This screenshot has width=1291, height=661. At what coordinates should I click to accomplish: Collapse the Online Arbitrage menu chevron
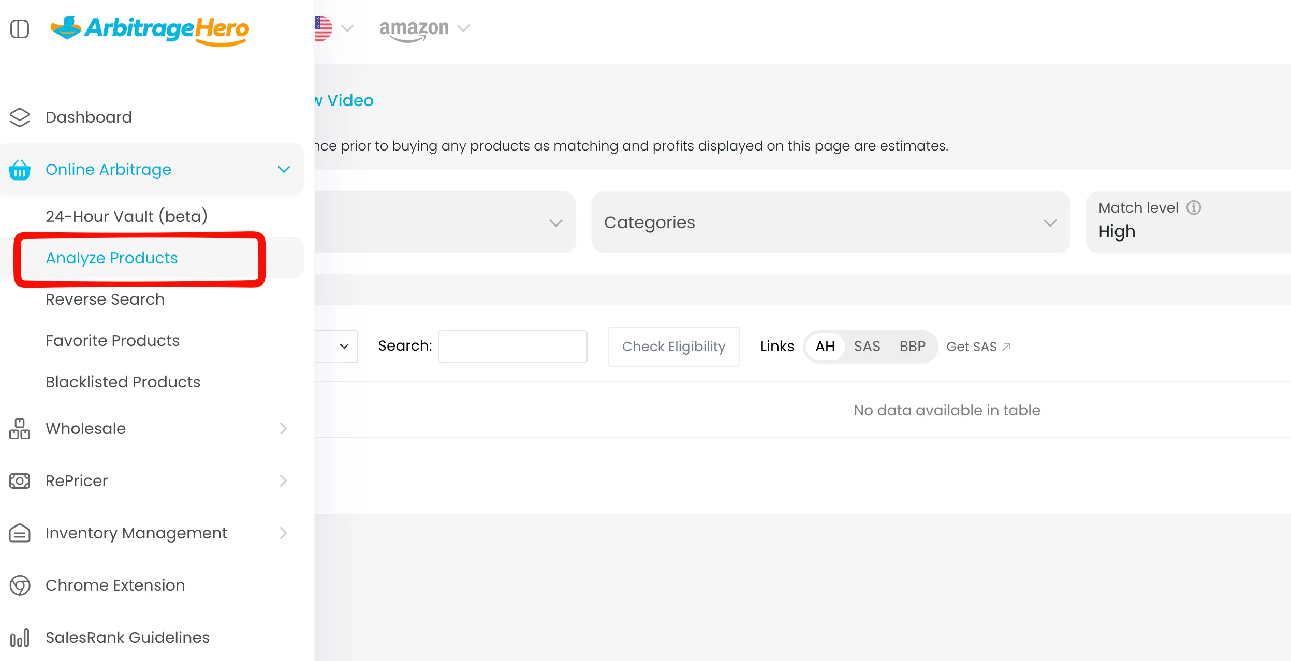tap(284, 169)
